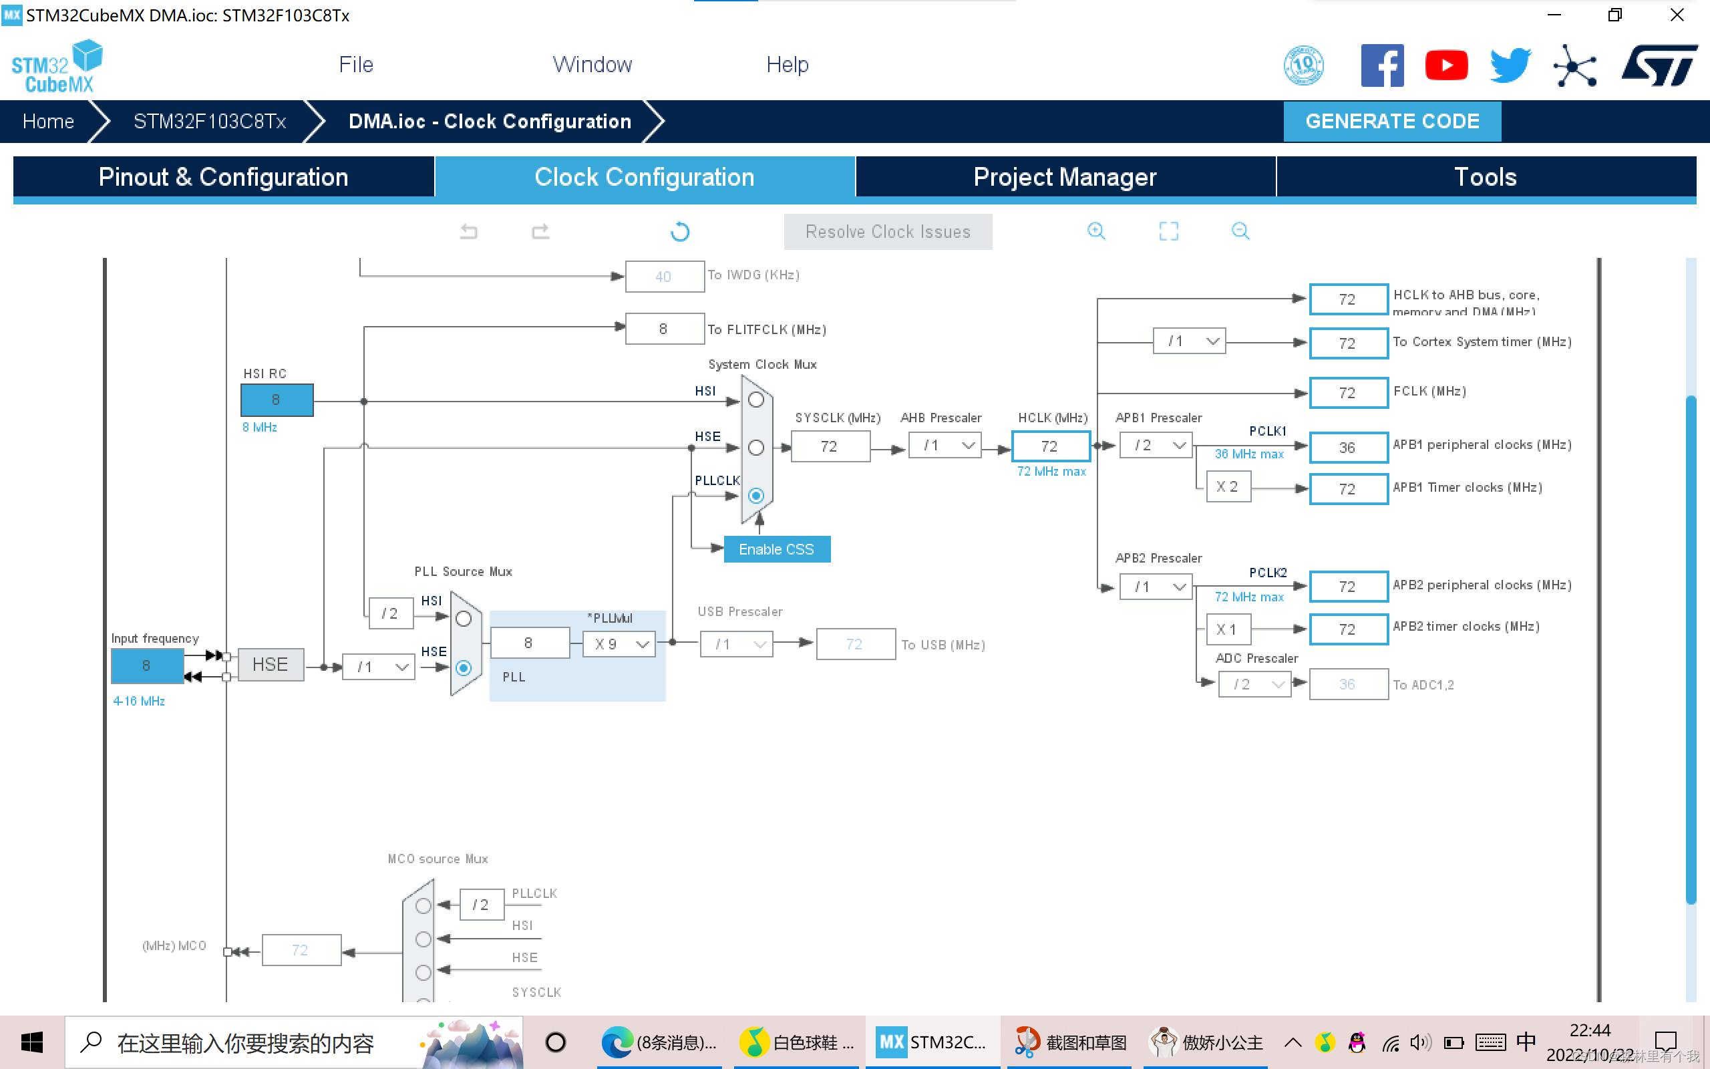This screenshot has width=1710, height=1069.
Task: Click the GENERATE CODE button
Action: coord(1392,121)
